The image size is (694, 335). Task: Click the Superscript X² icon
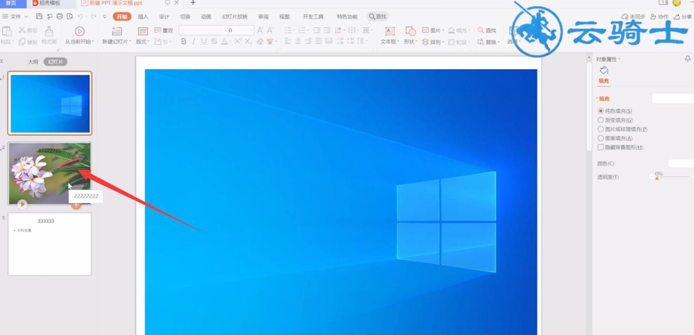pos(238,41)
